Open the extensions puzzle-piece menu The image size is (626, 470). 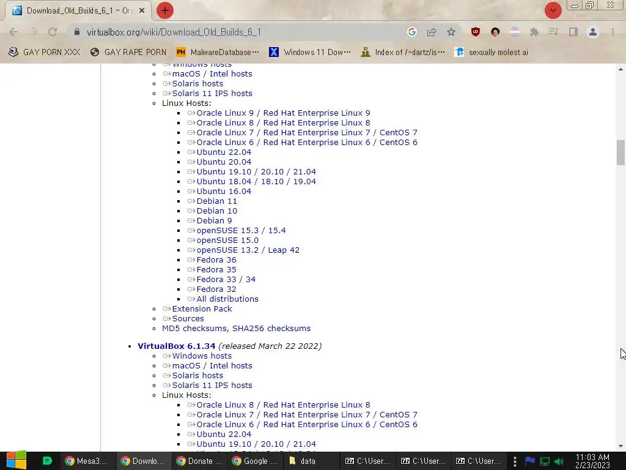pos(534,32)
